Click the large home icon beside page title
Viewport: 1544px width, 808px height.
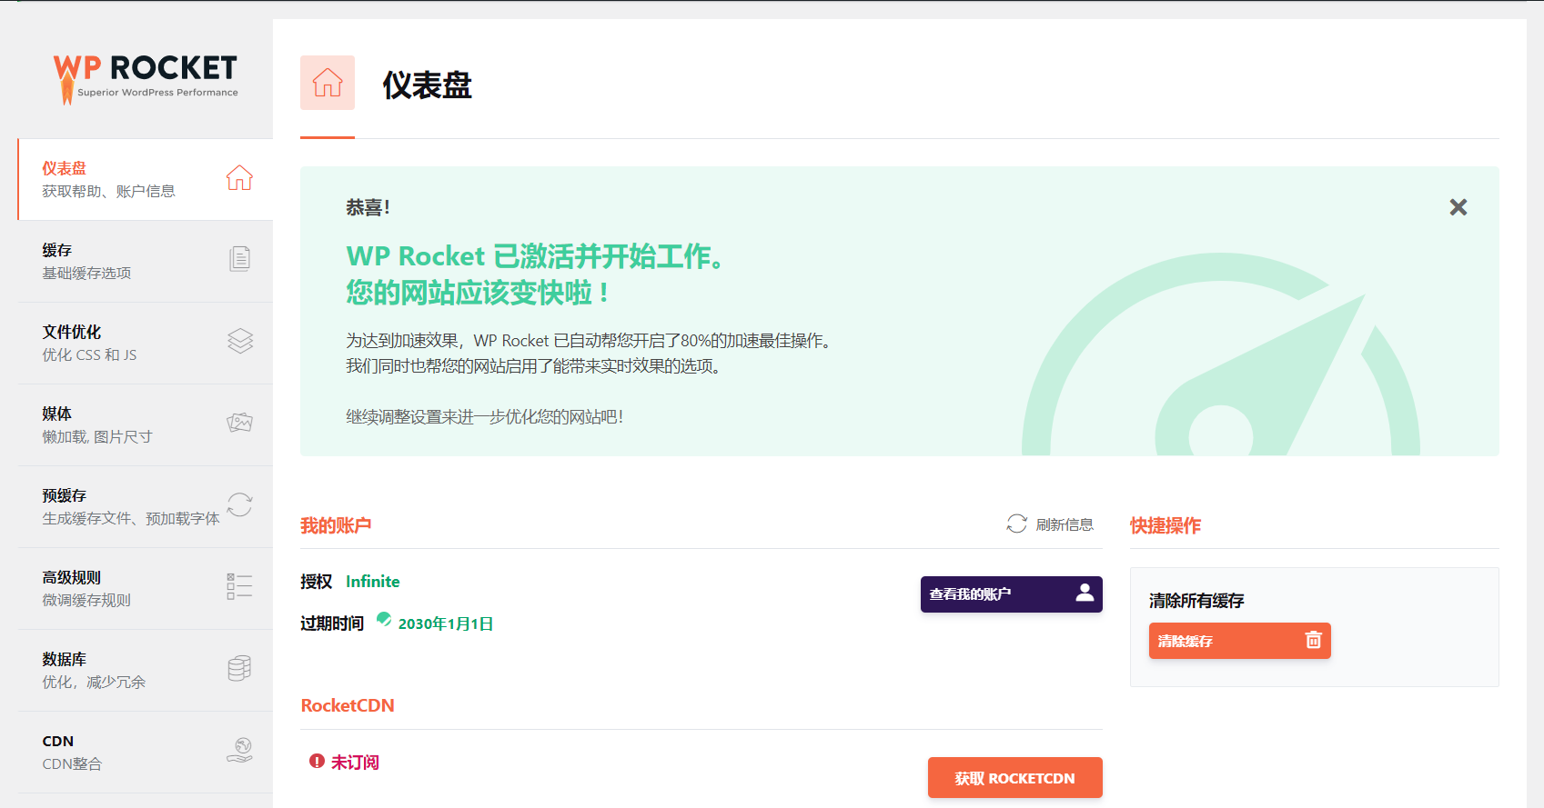click(328, 83)
